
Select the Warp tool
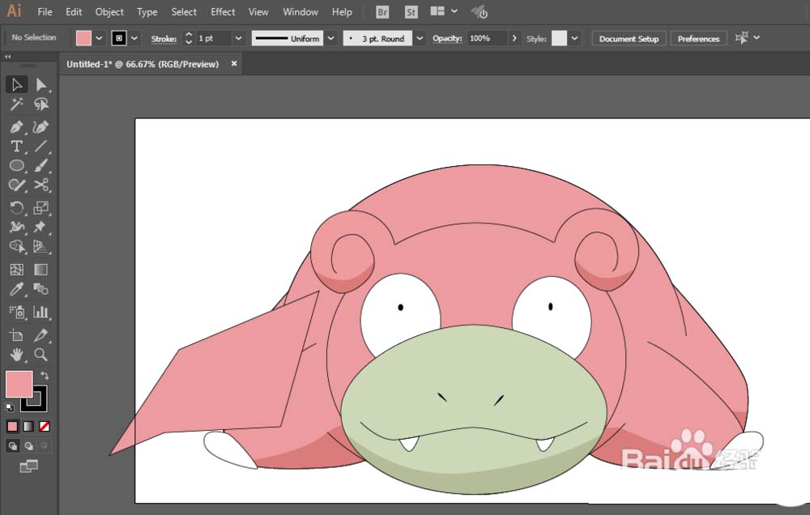pos(16,228)
